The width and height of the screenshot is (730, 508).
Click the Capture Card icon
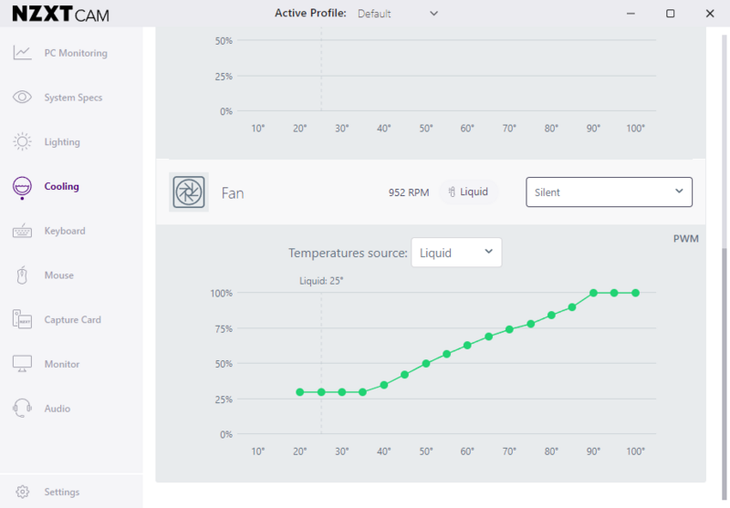tap(23, 320)
